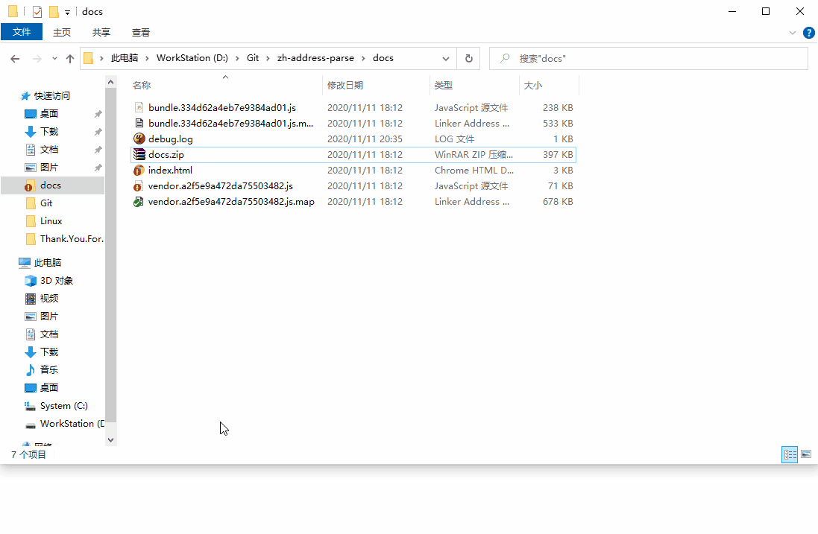
Task: Open the recent locations dropdown arrow
Action: tap(54, 58)
